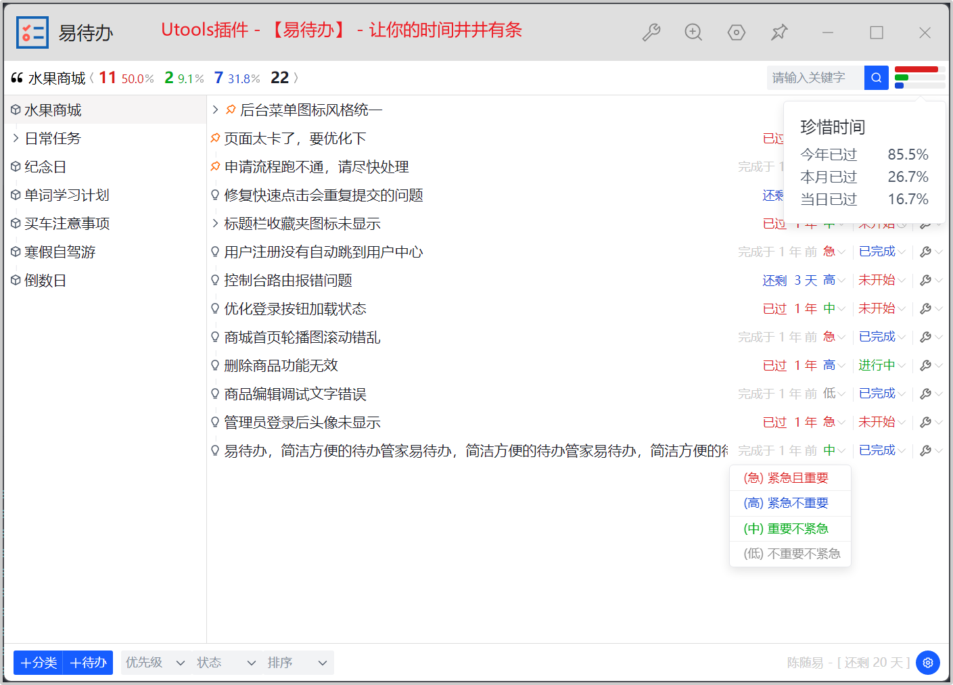Click the 商品编辑调试文字错误 task title
The width and height of the screenshot is (953, 685).
[295, 394]
